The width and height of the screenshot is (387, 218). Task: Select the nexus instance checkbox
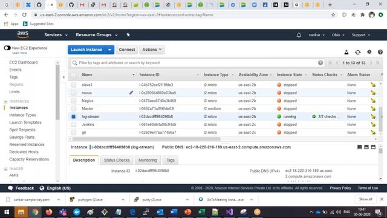pos(74,93)
